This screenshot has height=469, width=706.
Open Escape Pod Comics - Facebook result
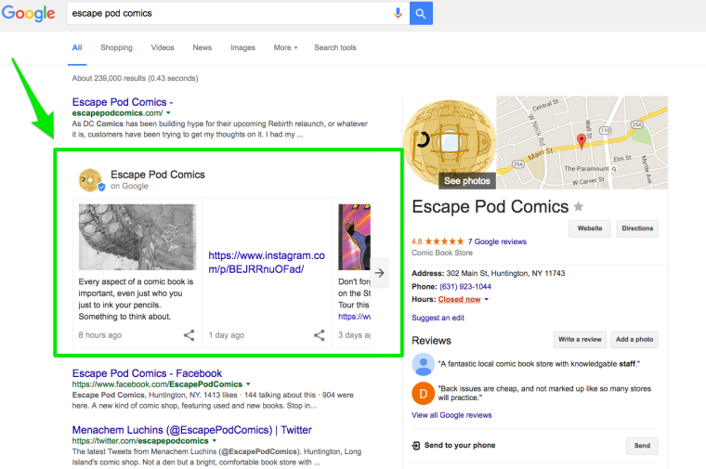pos(147,373)
